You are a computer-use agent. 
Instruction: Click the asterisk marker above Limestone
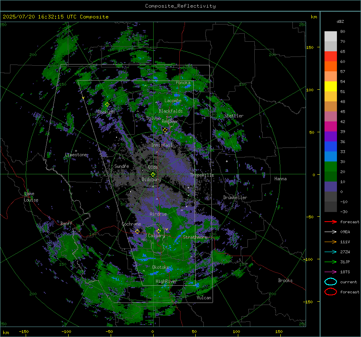pos(76,151)
